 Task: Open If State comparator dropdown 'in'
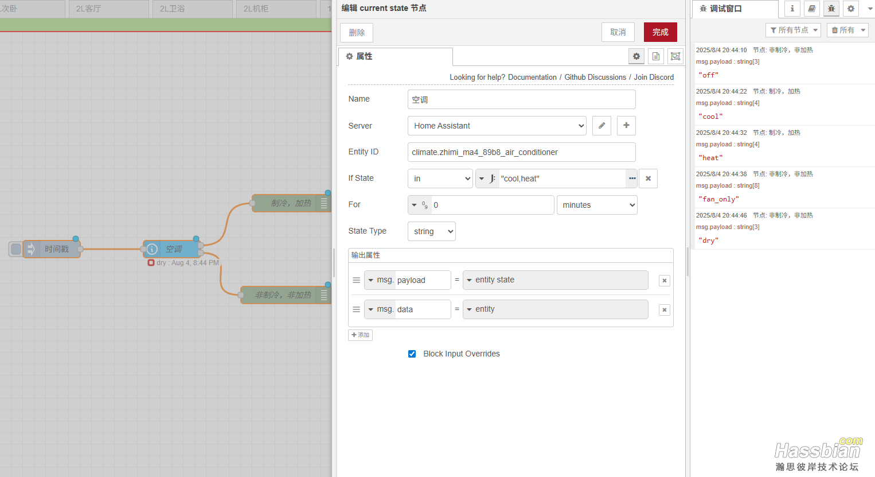click(440, 179)
